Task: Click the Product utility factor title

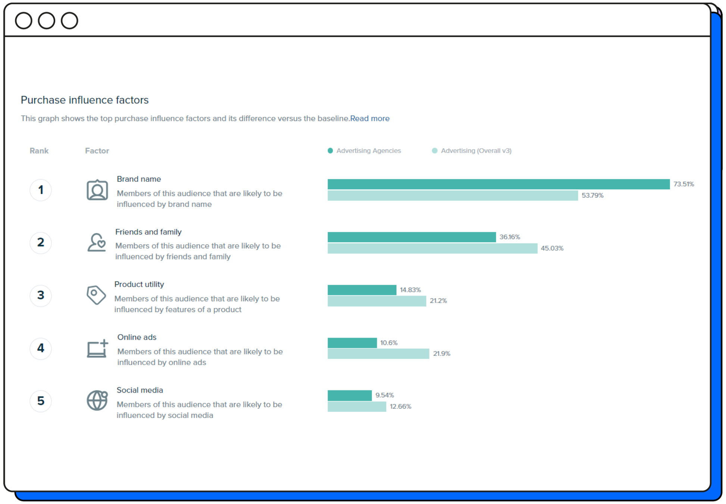Action: pyautogui.click(x=139, y=284)
